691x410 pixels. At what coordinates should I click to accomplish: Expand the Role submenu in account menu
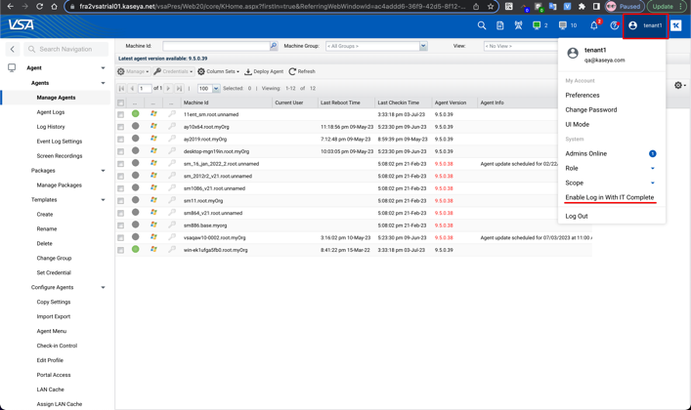[652, 168]
